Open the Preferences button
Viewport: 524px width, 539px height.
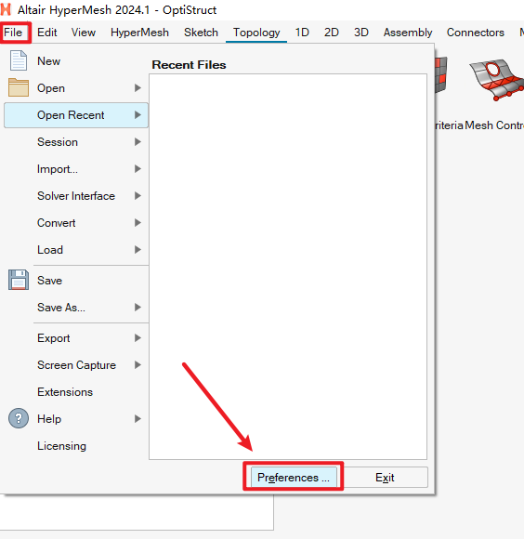[x=294, y=477]
